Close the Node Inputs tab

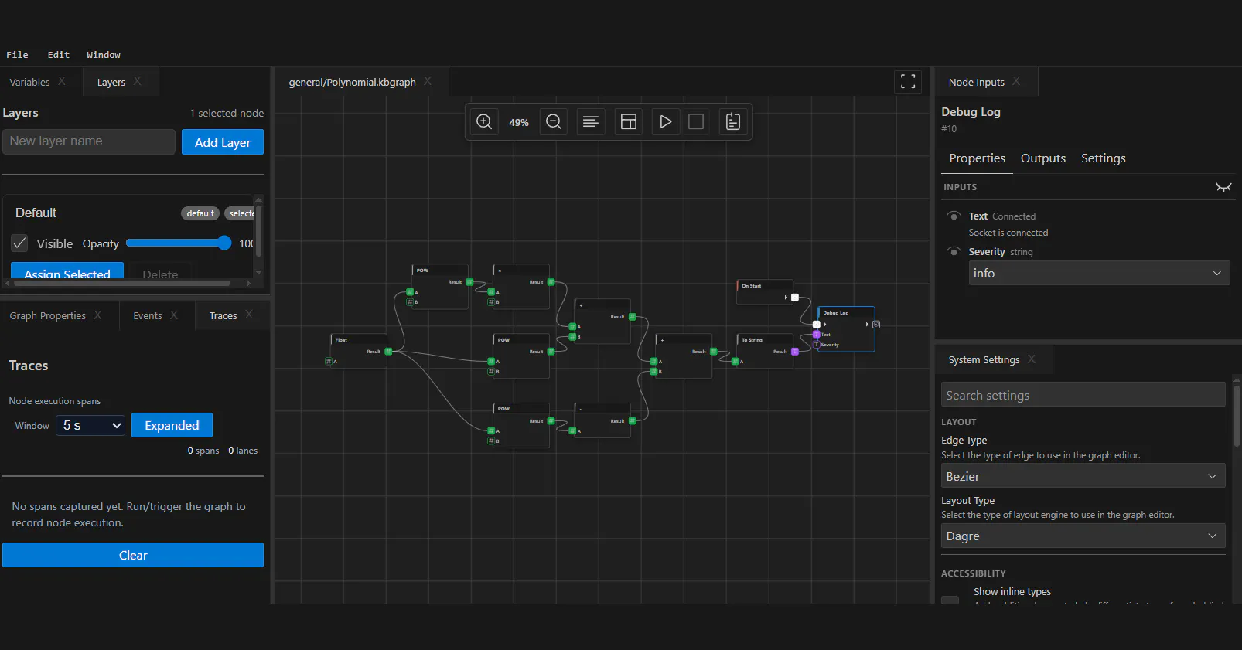(1016, 81)
